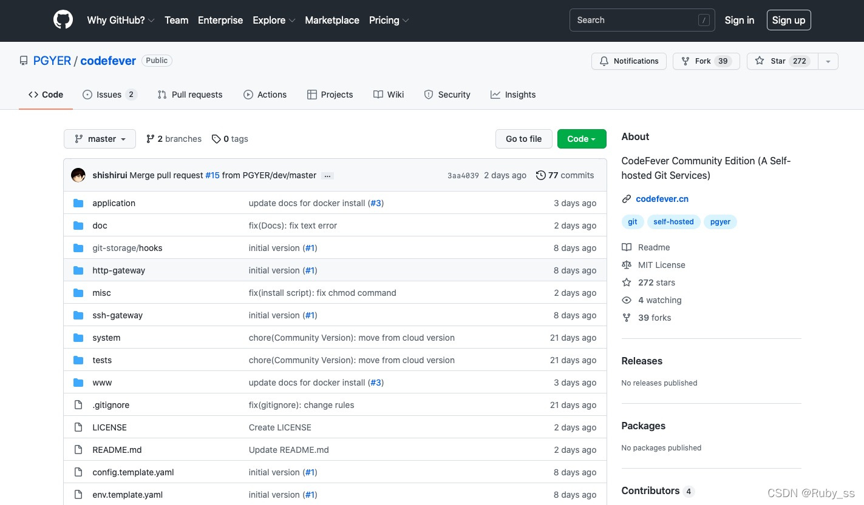The height and width of the screenshot is (505, 864).
Task: Click the Fork button
Action: tap(706, 61)
